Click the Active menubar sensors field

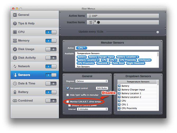(x=117, y=48)
